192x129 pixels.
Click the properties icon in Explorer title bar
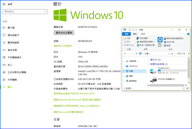tap(130, 30)
